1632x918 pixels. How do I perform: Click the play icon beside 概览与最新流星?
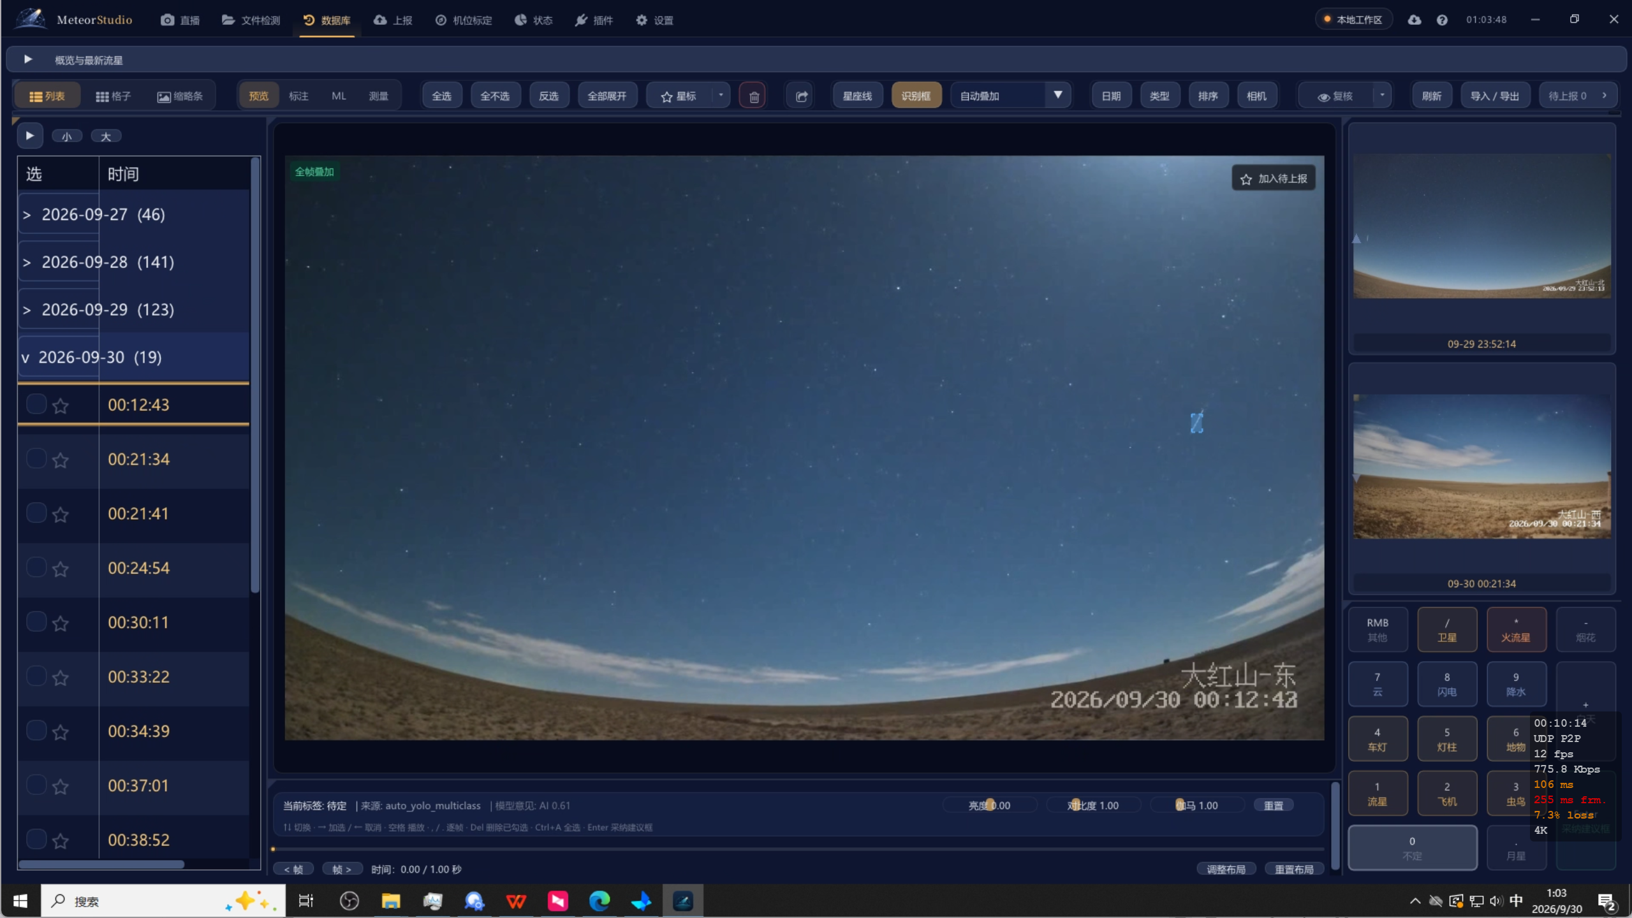[28, 59]
